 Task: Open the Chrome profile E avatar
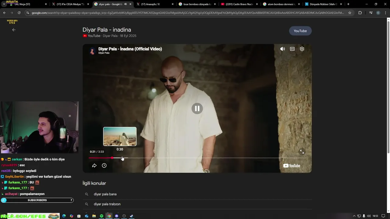coord(378,13)
